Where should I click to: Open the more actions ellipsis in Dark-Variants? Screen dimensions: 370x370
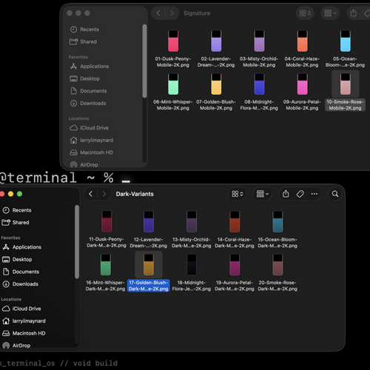pos(314,194)
